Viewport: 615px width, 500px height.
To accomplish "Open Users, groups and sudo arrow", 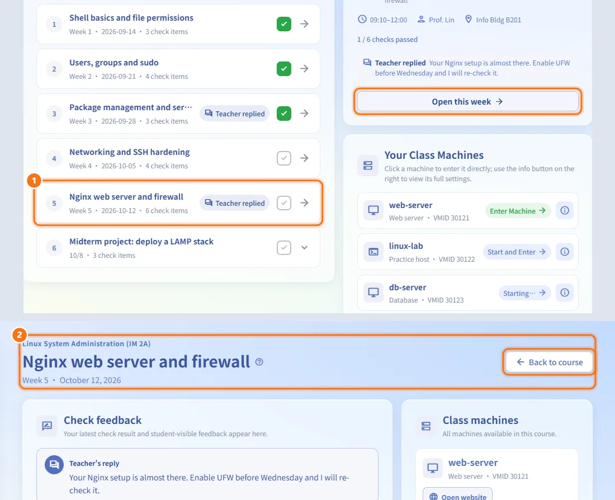I will pyautogui.click(x=304, y=69).
